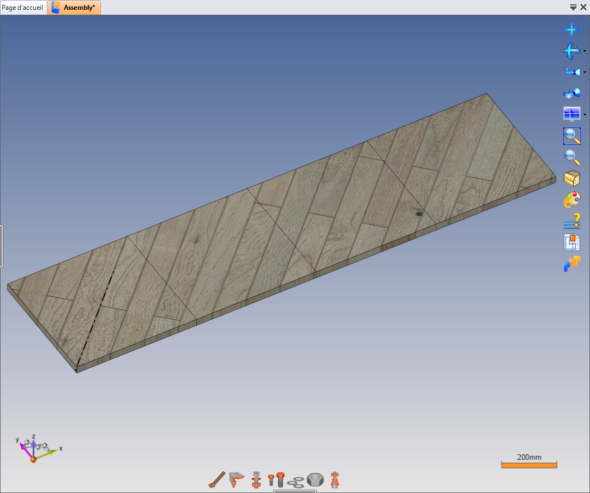This screenshot has height=493, width=590.
Task: Click the perspective camera icon
Action: point(571,93)
